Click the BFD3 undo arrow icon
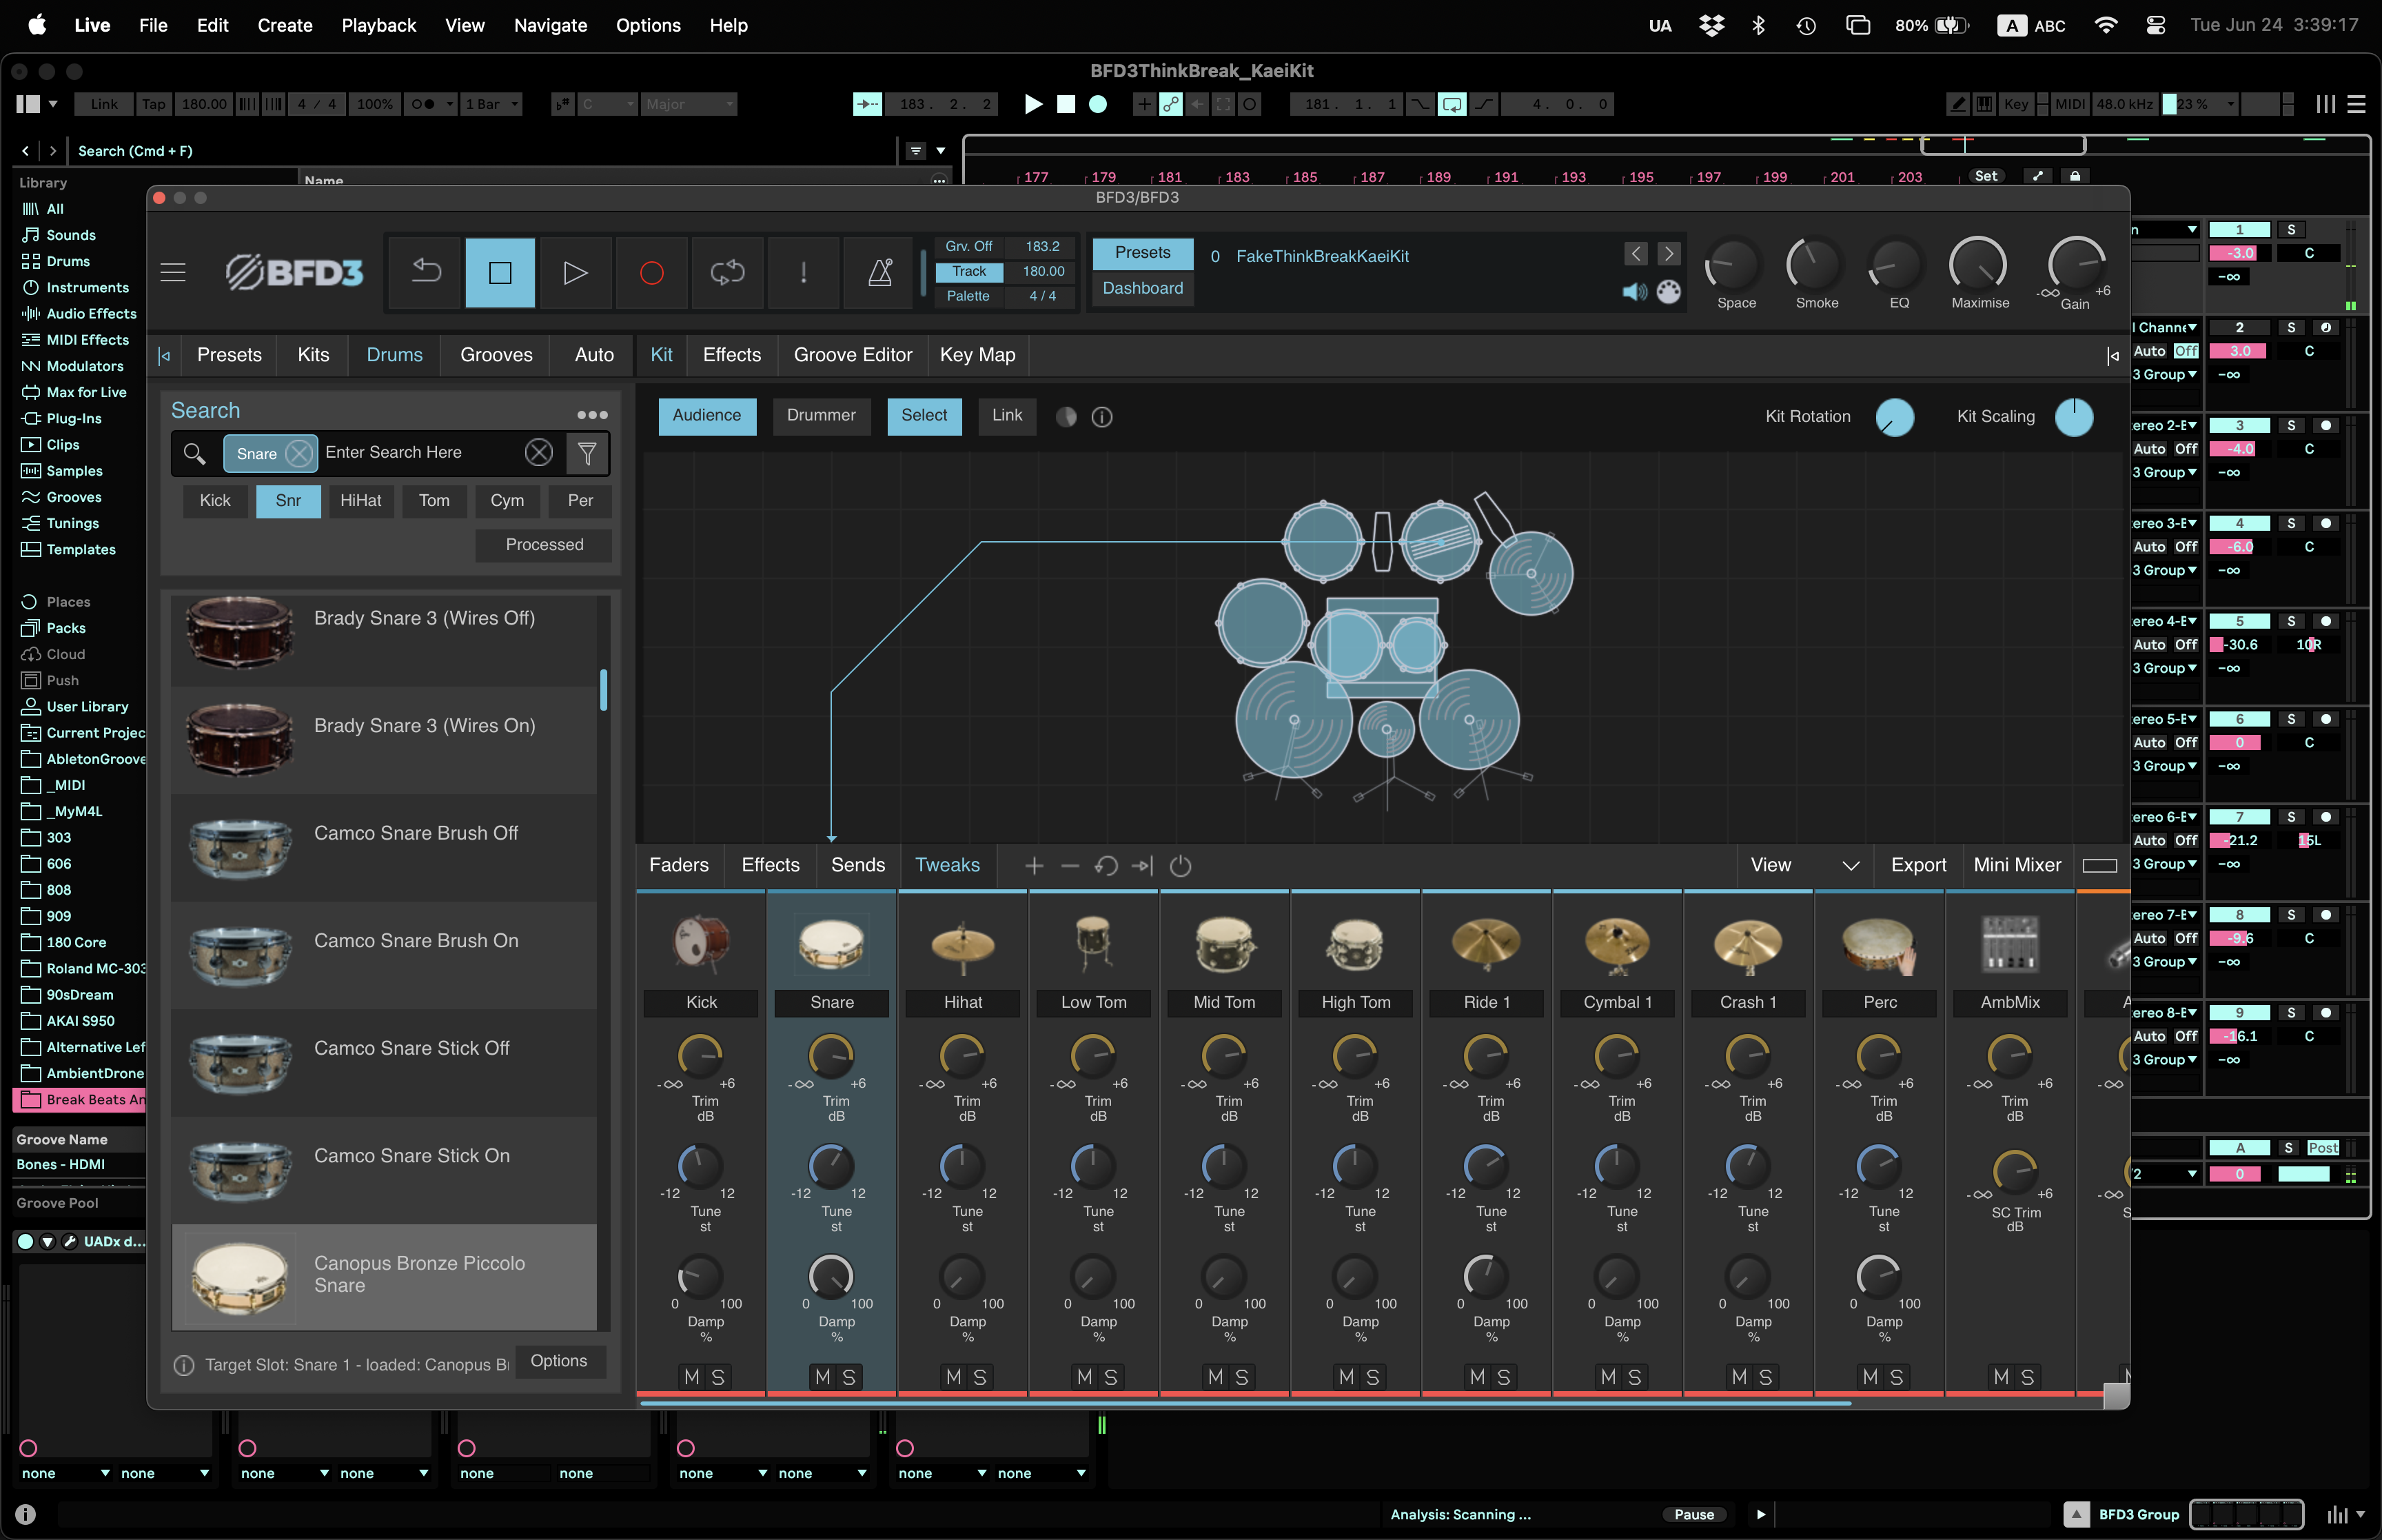 coord(427,272)
